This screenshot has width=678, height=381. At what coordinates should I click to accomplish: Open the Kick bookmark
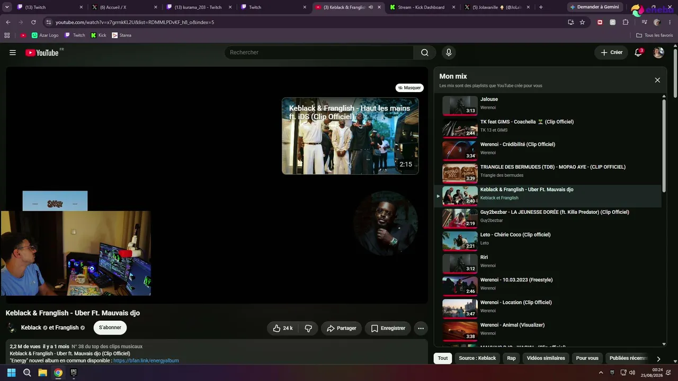[x=99, y=35]
